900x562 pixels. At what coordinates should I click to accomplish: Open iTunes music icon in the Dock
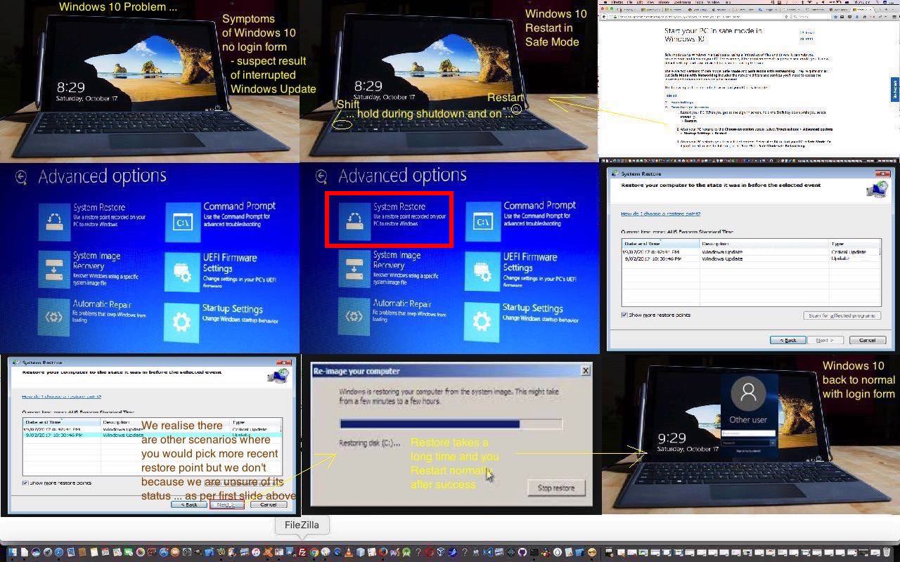click(256, 552)
